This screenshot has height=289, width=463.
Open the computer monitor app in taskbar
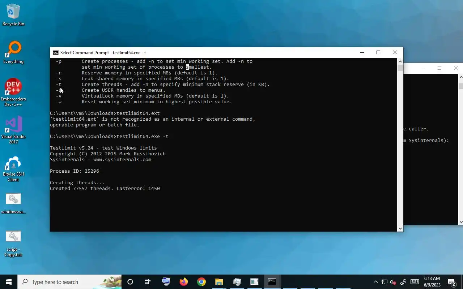pyautogui.click(x=166, y=282)
